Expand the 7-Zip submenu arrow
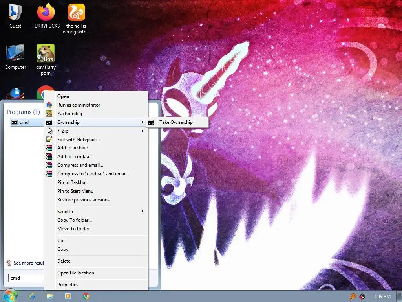The image size is (402, 302). point(142,131)
